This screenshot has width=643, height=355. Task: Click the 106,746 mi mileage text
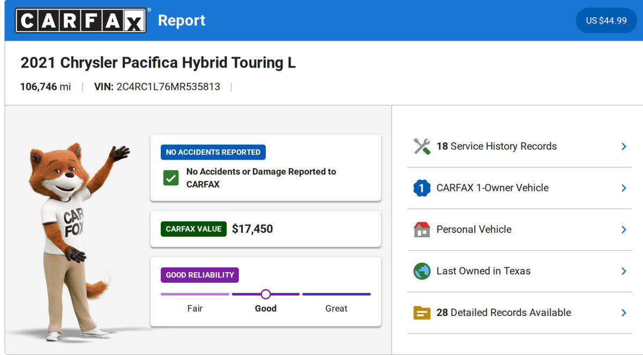[x=46, y=87]
